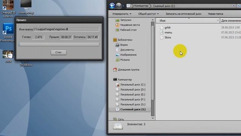Stop the copy process with Стоп button

[59, 53]
